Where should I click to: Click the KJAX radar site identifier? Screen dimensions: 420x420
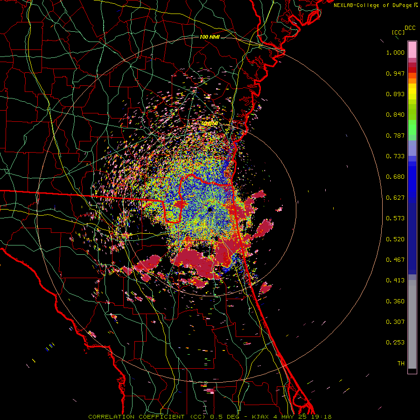pyautogui.click(x=260, y=417)
